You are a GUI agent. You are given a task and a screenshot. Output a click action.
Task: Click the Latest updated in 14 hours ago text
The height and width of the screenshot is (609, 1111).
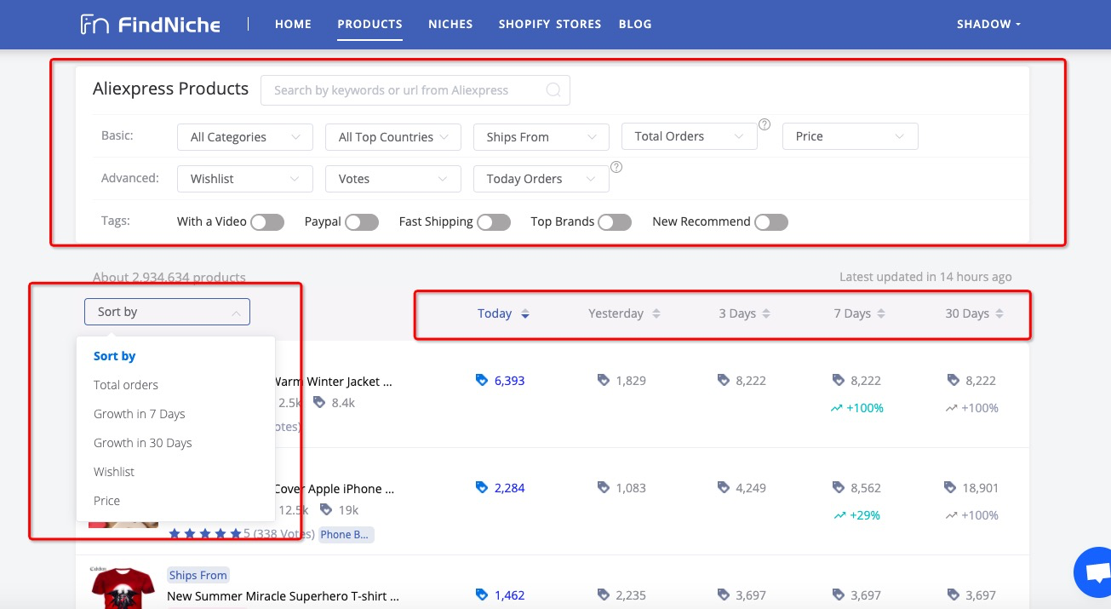(925, 277)
